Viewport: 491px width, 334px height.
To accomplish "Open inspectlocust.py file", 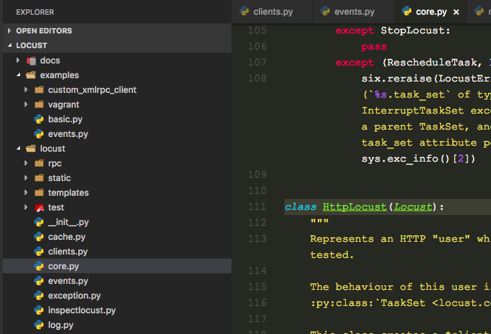I will pos(117,310).
